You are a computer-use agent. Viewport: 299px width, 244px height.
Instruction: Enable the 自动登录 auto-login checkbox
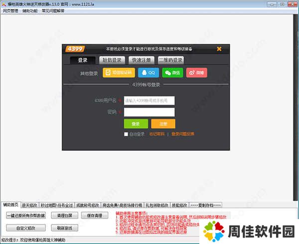pos(126,134)
